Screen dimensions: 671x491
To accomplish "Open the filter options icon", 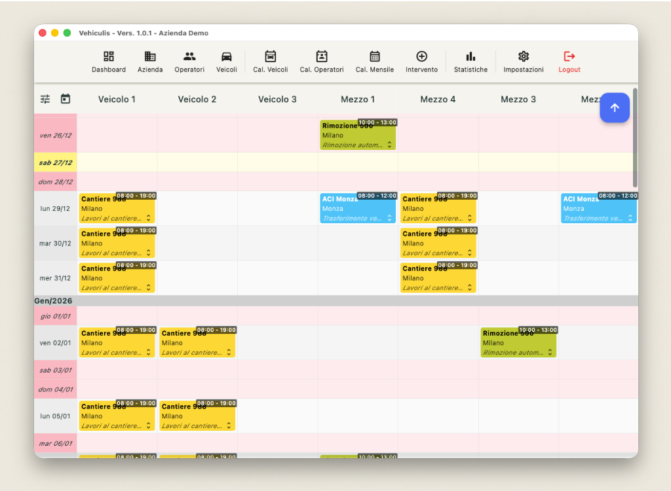I will click(x=45, y=98).
